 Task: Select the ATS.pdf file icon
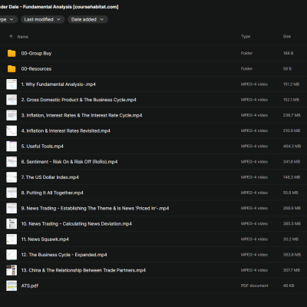click(x=12, y=286)
